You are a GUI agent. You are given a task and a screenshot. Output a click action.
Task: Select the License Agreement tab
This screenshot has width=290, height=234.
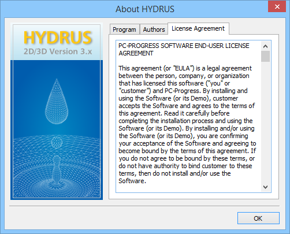(x=198, y=28)
